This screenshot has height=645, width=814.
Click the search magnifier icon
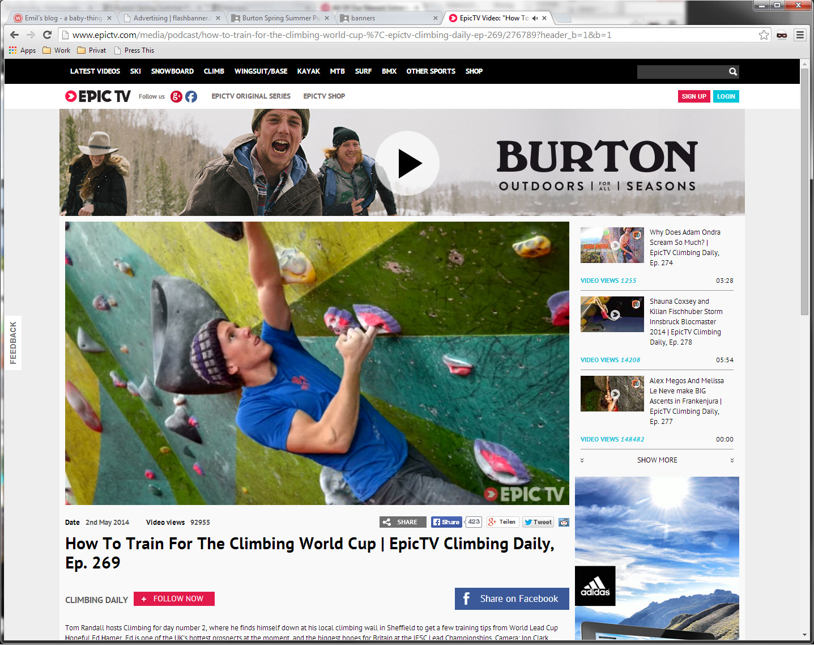733,71
